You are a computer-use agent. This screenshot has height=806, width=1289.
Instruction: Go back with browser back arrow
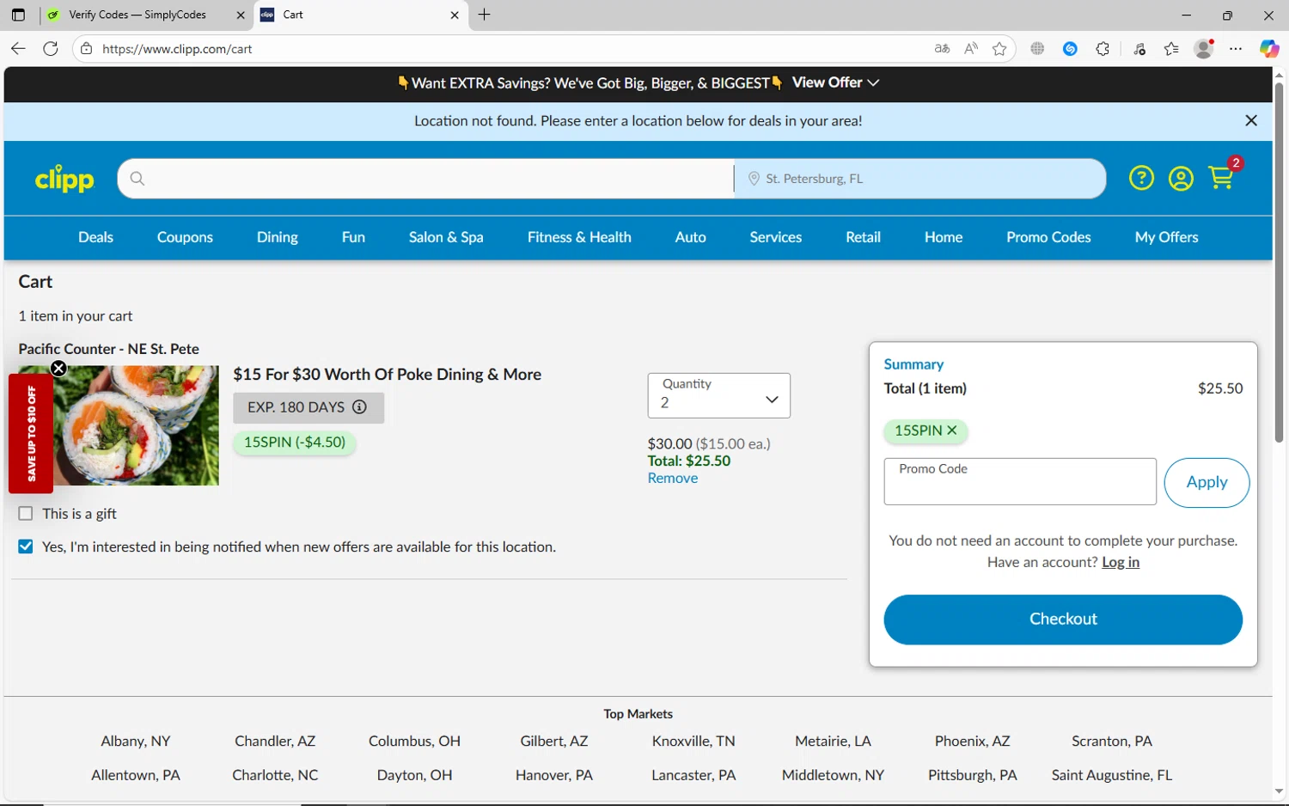pyautogui.click(x=18, y=49)
